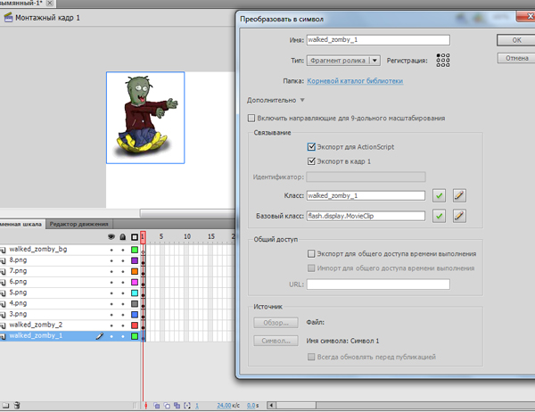Open the Корневой каталог библиотеки link
The height and width of the screenshot is (412, 535).
coord(355,81)
